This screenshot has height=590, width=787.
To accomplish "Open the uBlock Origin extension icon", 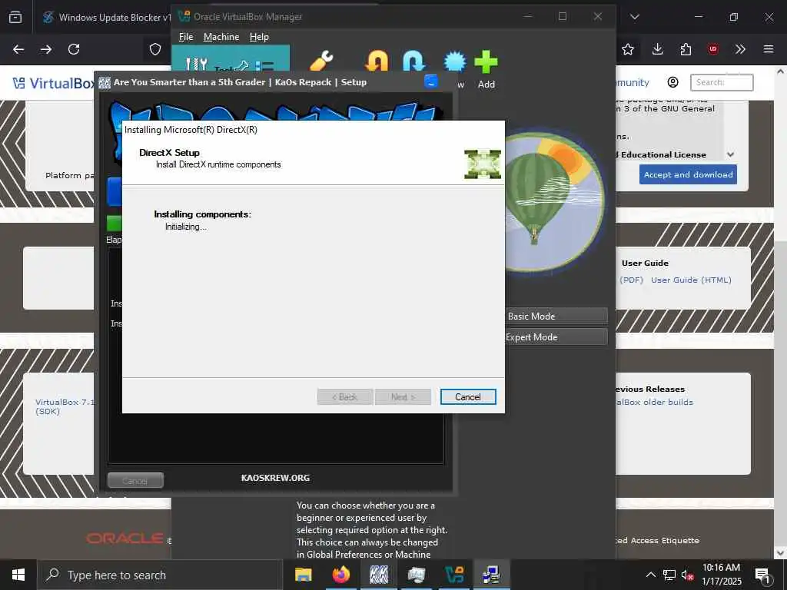I will pyautogui.click(x=712, y=49).
